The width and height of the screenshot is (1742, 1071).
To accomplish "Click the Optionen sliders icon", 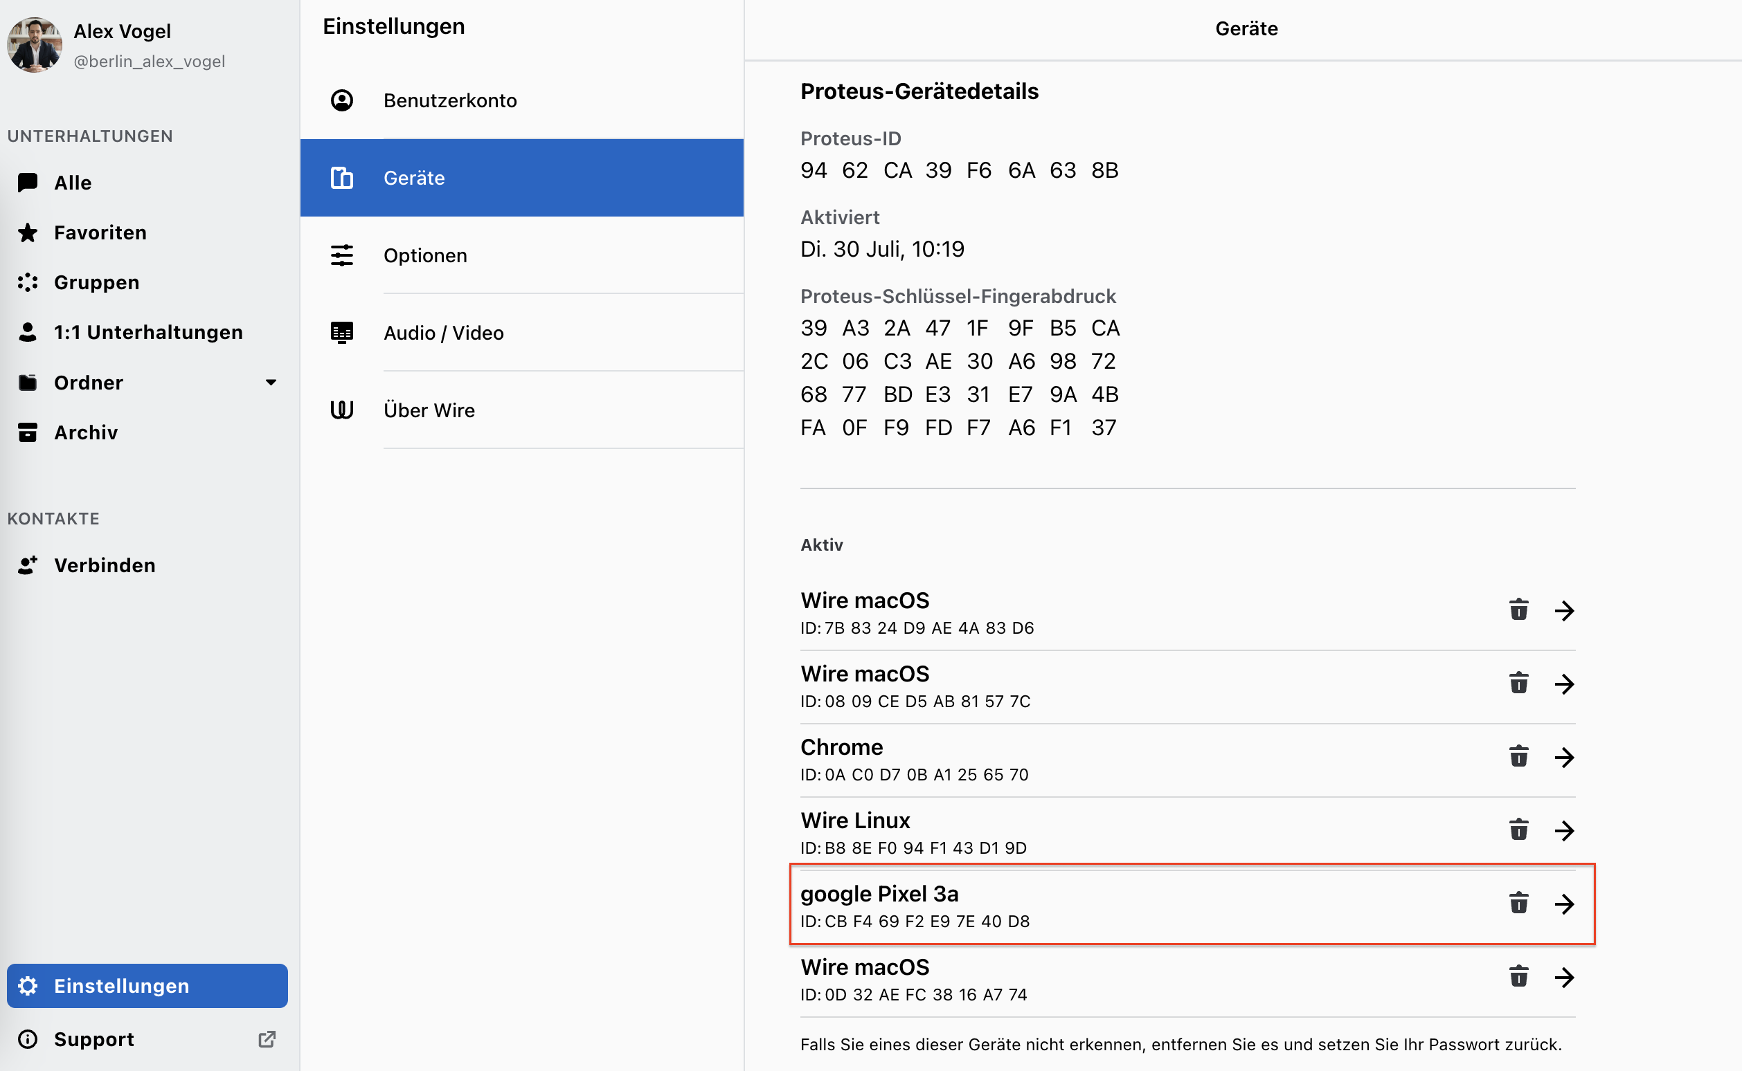I will 341,255.
